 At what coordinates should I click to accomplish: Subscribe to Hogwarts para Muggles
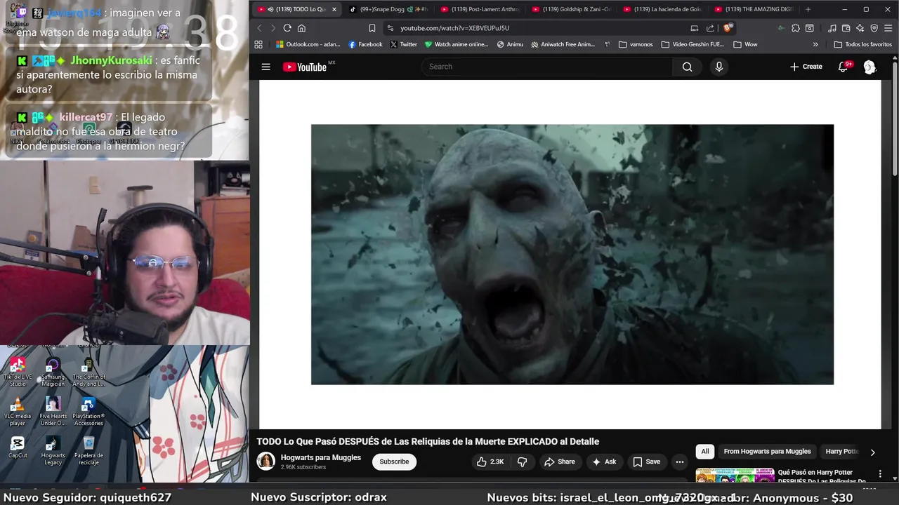394,462
